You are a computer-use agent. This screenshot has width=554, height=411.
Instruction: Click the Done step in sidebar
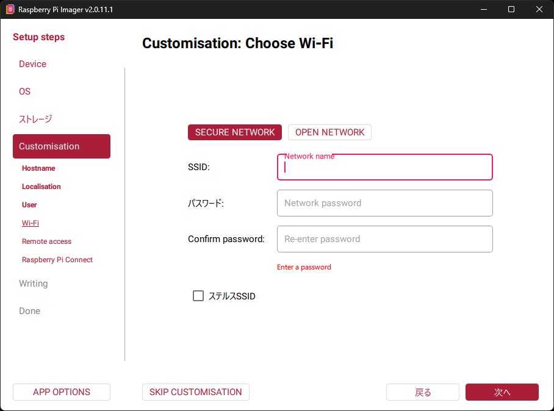30,311
